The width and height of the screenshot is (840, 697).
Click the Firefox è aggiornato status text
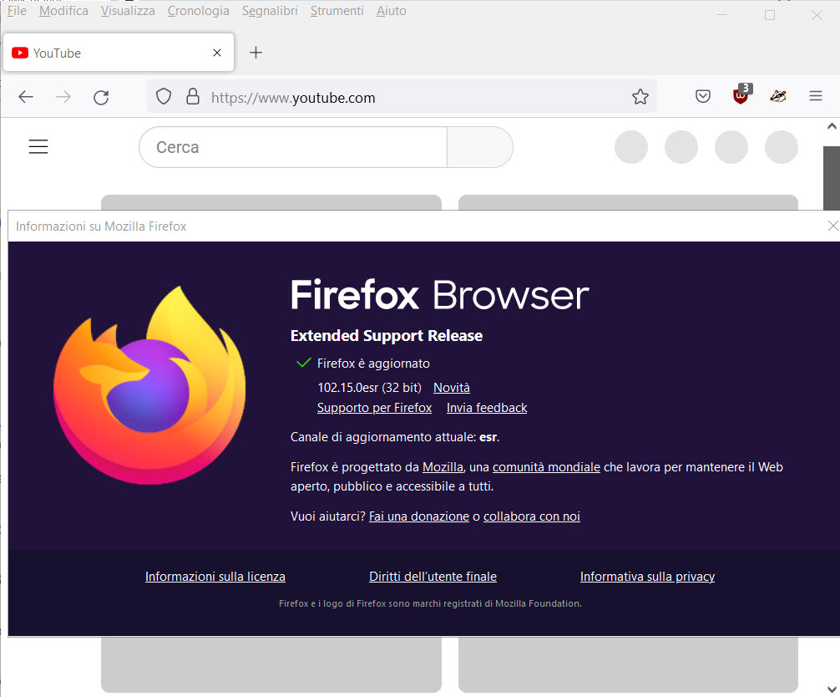tap(373, 364)
